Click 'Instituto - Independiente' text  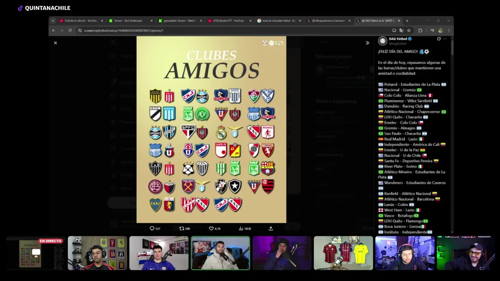405,232
